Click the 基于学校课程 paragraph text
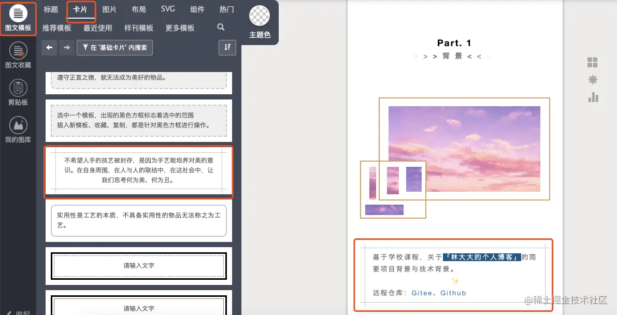This screenshot has height=315, width=617. click(454, 263)
